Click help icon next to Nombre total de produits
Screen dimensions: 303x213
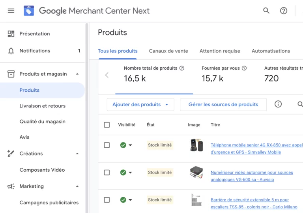(182, 68)
